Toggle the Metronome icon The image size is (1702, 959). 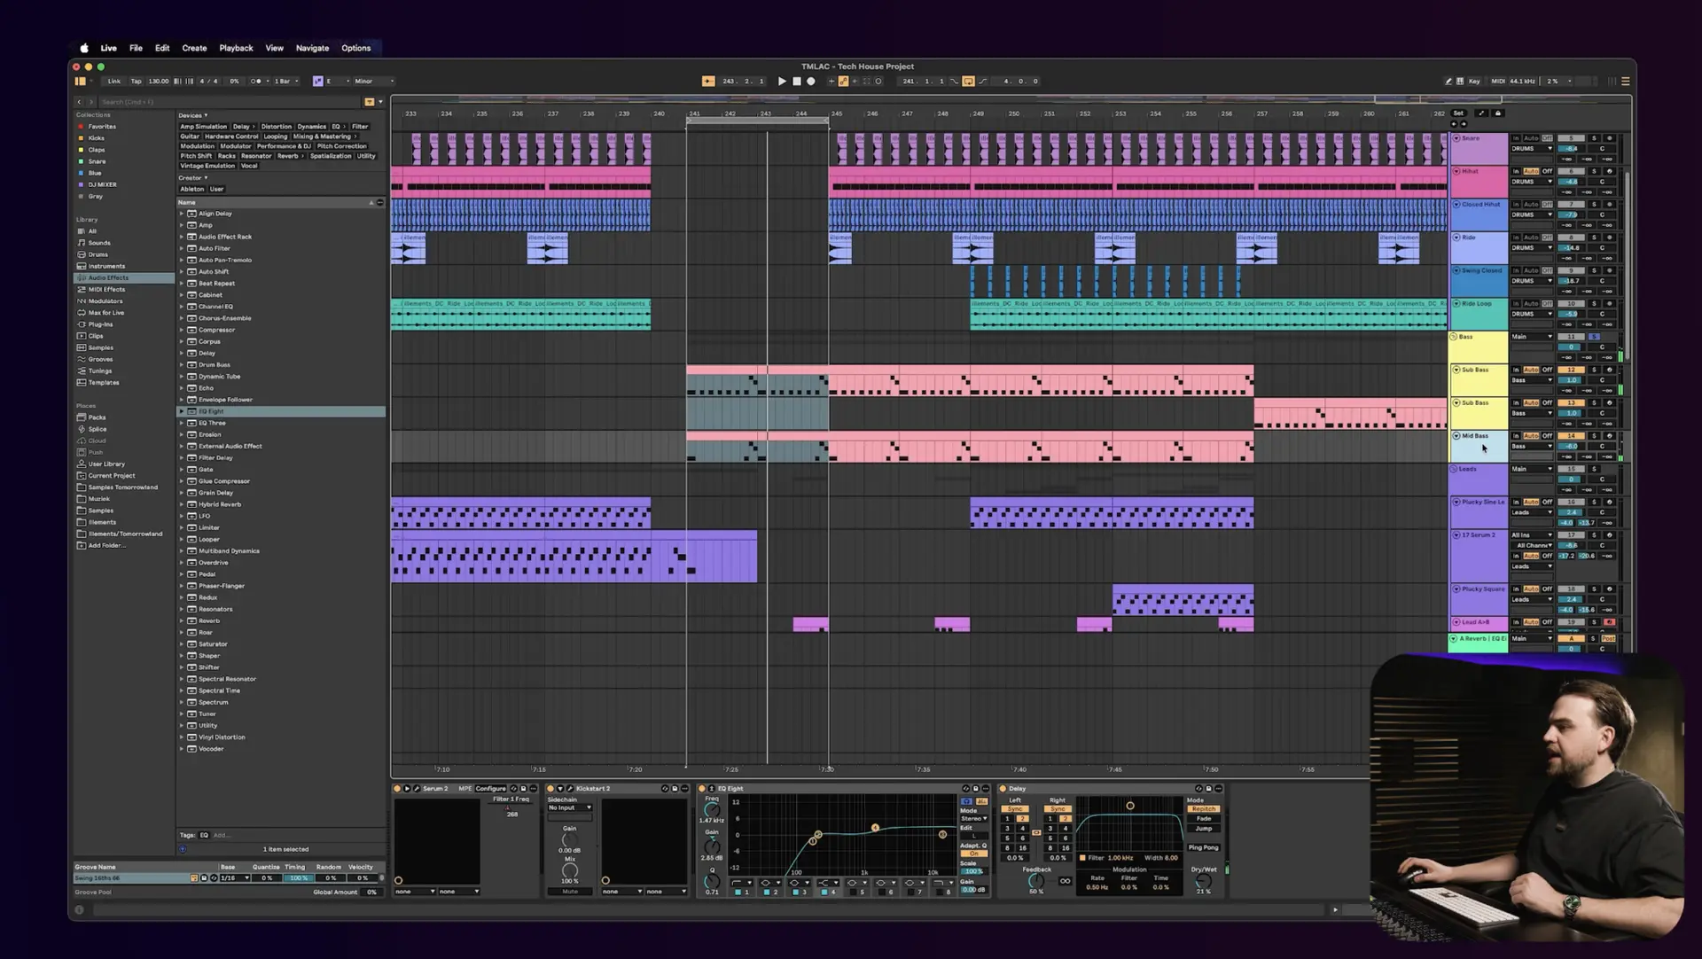pyautogui.click(x=256, y=82)
